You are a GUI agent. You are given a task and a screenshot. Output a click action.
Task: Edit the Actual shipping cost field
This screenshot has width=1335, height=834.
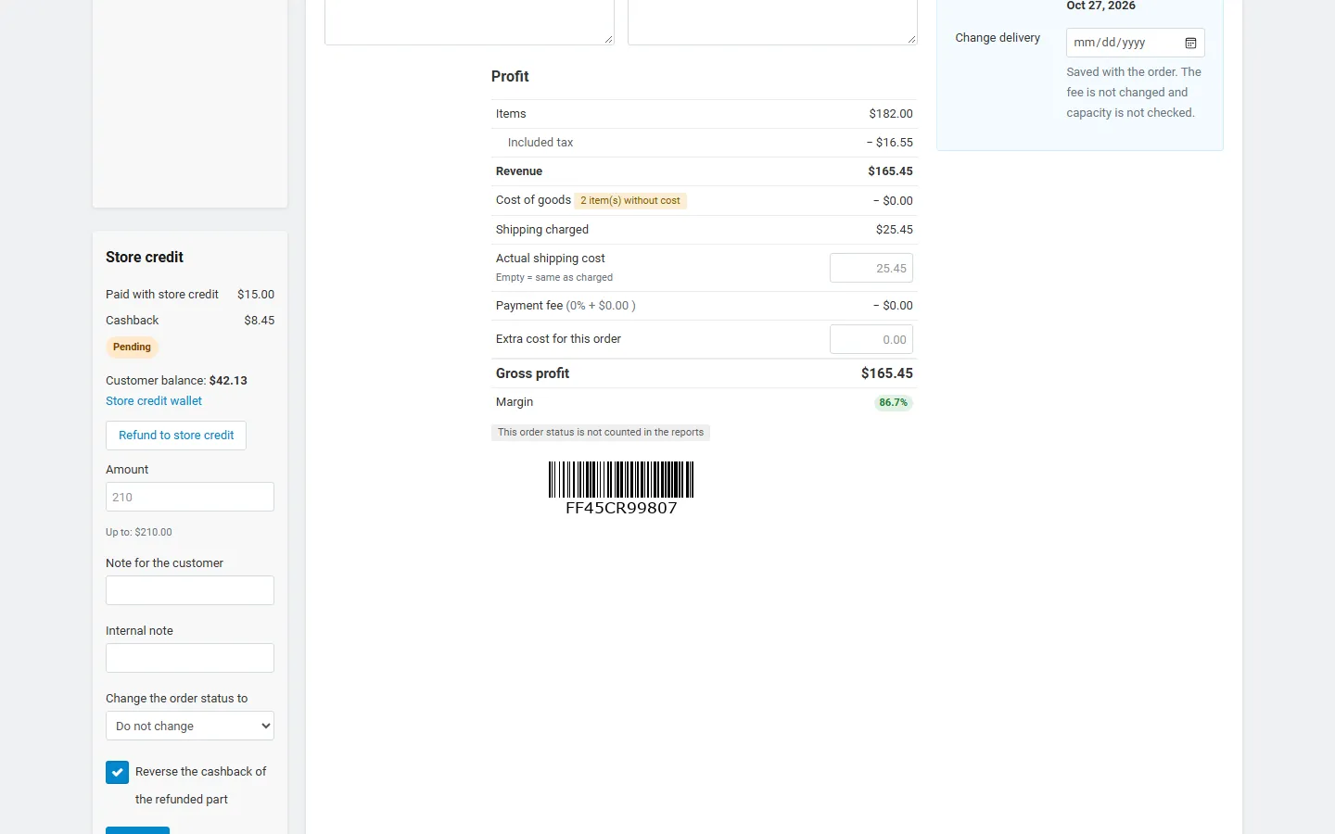coord(871,268)
